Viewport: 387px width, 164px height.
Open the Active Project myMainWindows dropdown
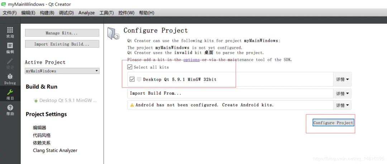[x=62, y=71]
